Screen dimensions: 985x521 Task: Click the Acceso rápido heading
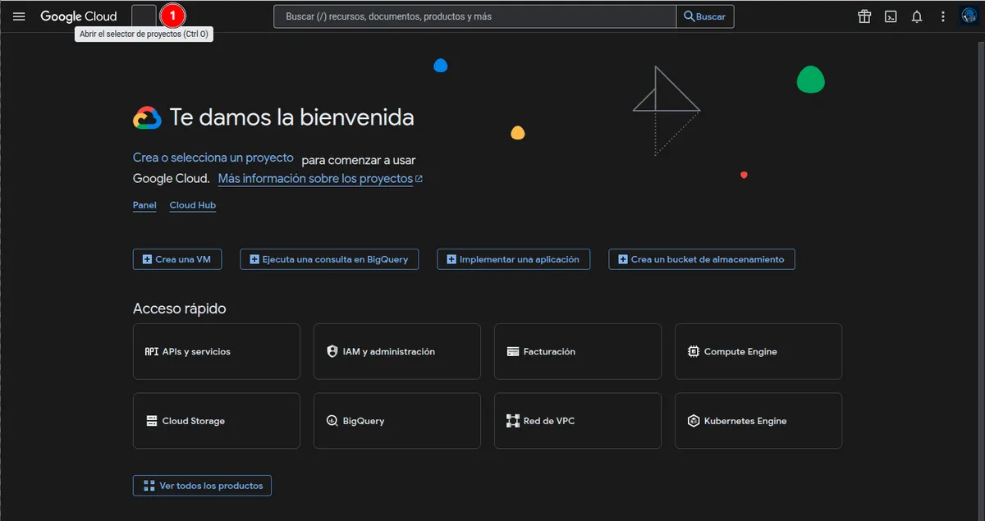pos(180,308)
